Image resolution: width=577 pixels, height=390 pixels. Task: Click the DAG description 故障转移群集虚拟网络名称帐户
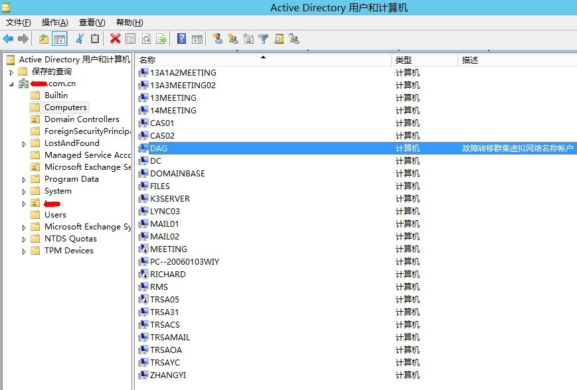pyautogui.click(x=517, y=148)
